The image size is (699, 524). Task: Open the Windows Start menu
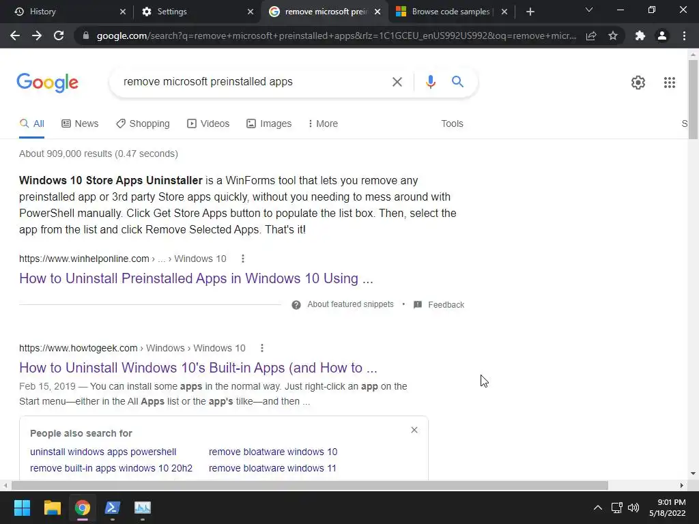(x=22, y=508)
